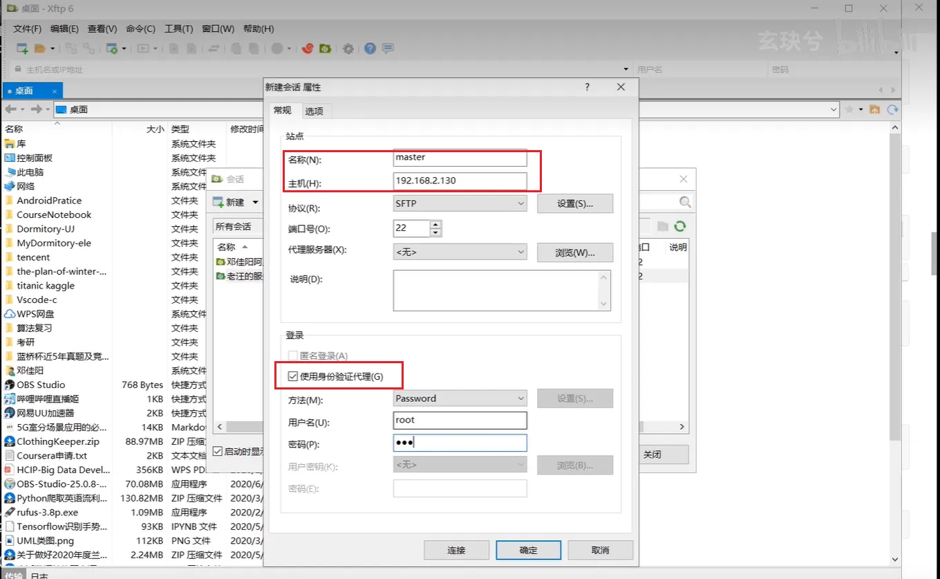The image size is (940, 579).
Task: Go forward with the right arrow
Action: (37, 109)
